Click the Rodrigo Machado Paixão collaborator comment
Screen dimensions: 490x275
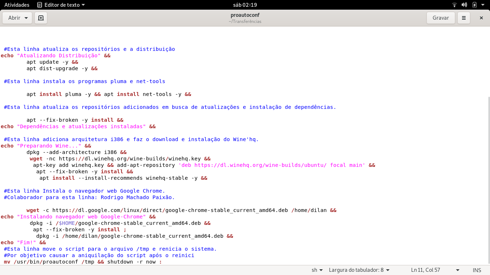(x=89, y=197)
